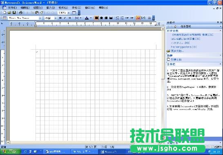Image resolution: width=223 pixels, height=155 pixels.
Task: Click the bracket formula icon
Action: coord(143,18)
